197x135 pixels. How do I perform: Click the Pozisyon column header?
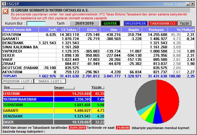pos(155,30)
